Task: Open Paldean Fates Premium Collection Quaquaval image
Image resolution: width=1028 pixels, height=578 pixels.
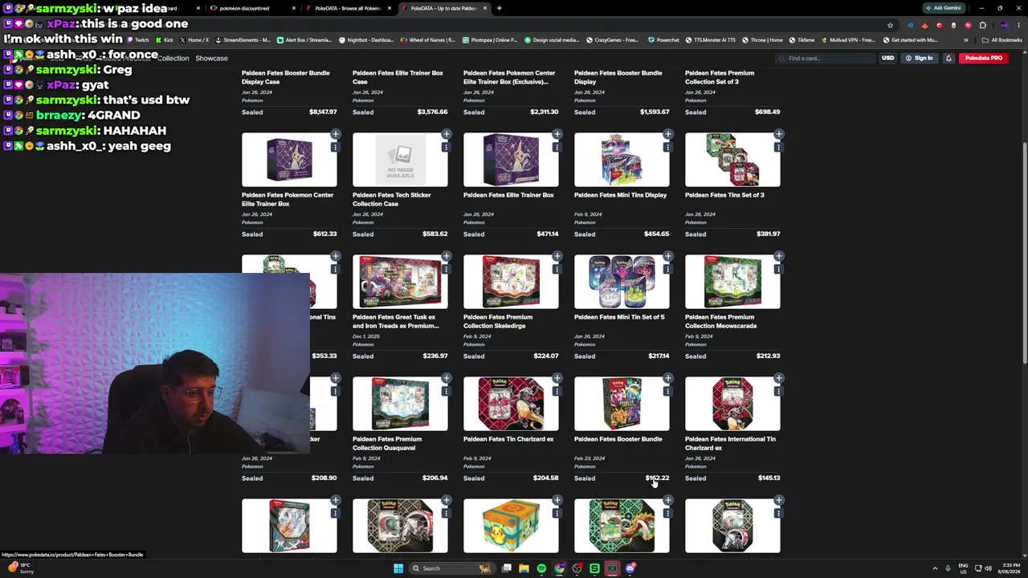Action: tap(400, 404)
